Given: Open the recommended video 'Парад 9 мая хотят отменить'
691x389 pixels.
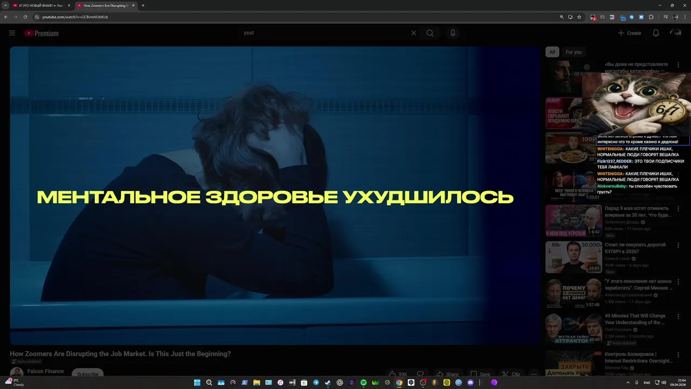Looking at the screenshot, I should tap(638, 211).
